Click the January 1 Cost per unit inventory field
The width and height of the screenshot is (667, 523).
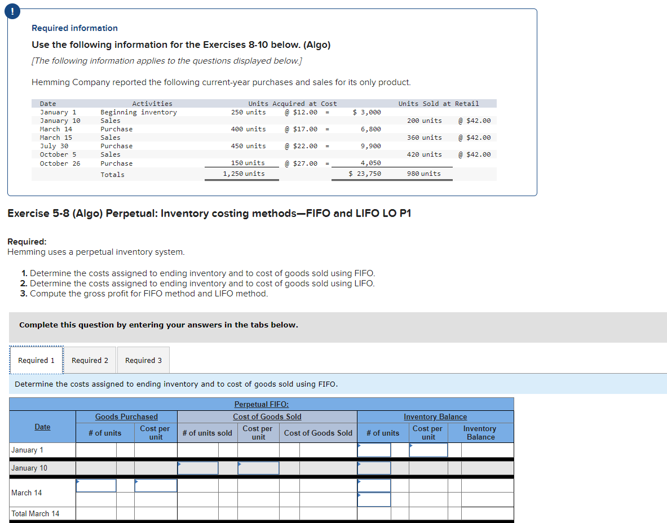tap(427, 449)
